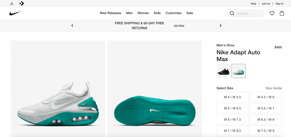
Task: Click the Join Now link
Action: [179, 26]
